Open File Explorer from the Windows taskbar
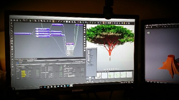Screen dimensions: 179x100 click(x=48, y=87)
